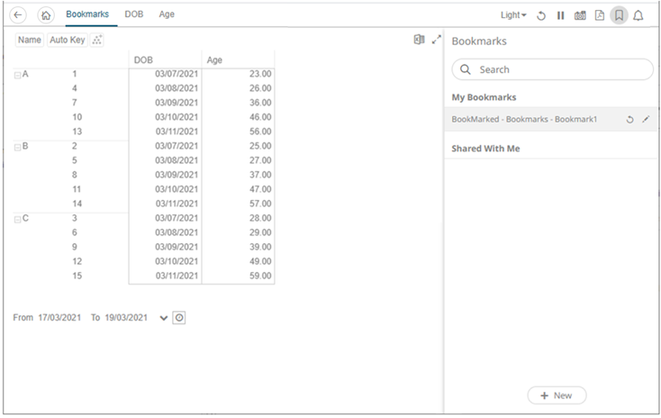
Task: Click the Shared With Me heading
Action: click(485, 149)
